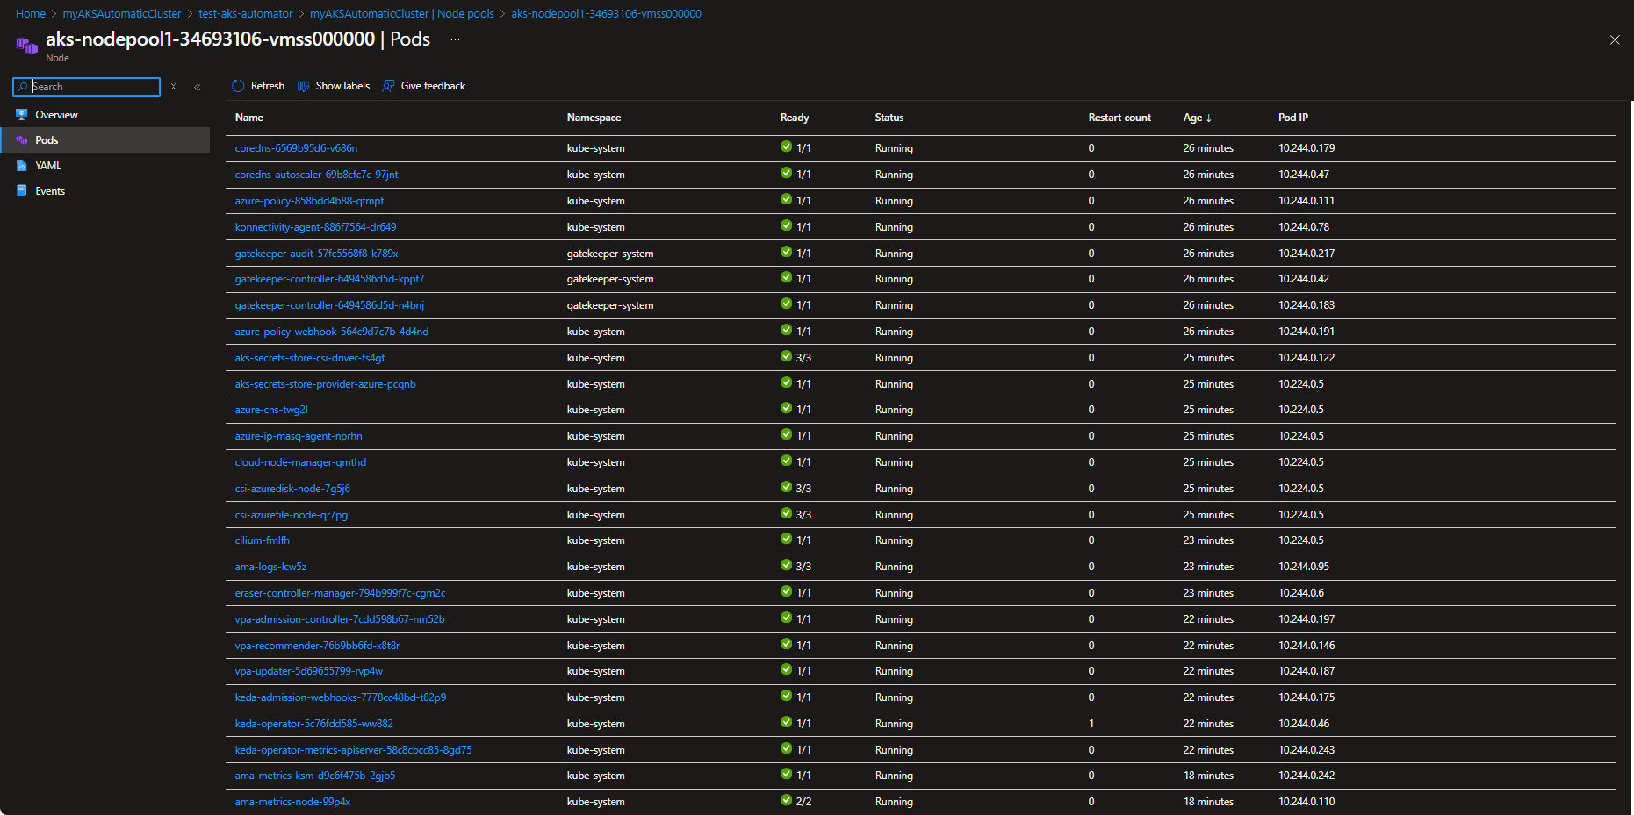Click green ready icon for cilium-fmlfh

coord(786,540)
